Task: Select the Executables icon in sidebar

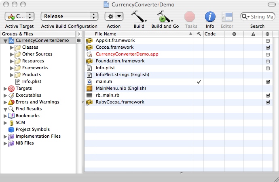Action: pyautogui.click(x=11, y=95)
